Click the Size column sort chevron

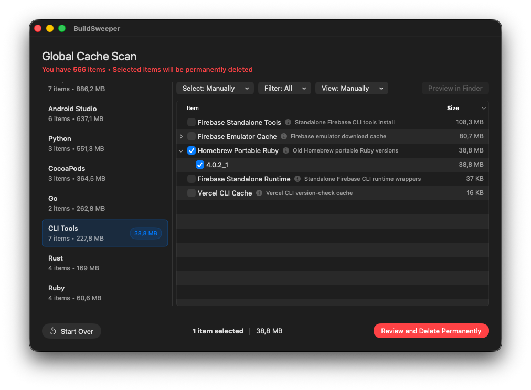click(484, 108)
